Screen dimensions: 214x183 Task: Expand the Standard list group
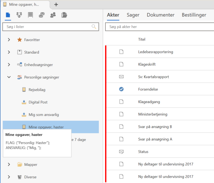click(x=9, y=52)
